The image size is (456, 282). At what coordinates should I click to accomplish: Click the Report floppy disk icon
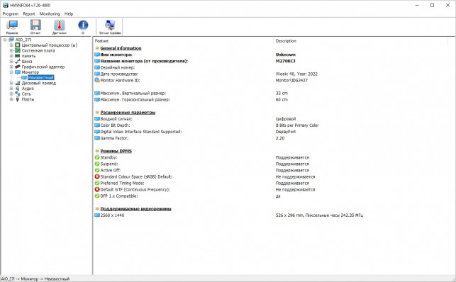35,26
